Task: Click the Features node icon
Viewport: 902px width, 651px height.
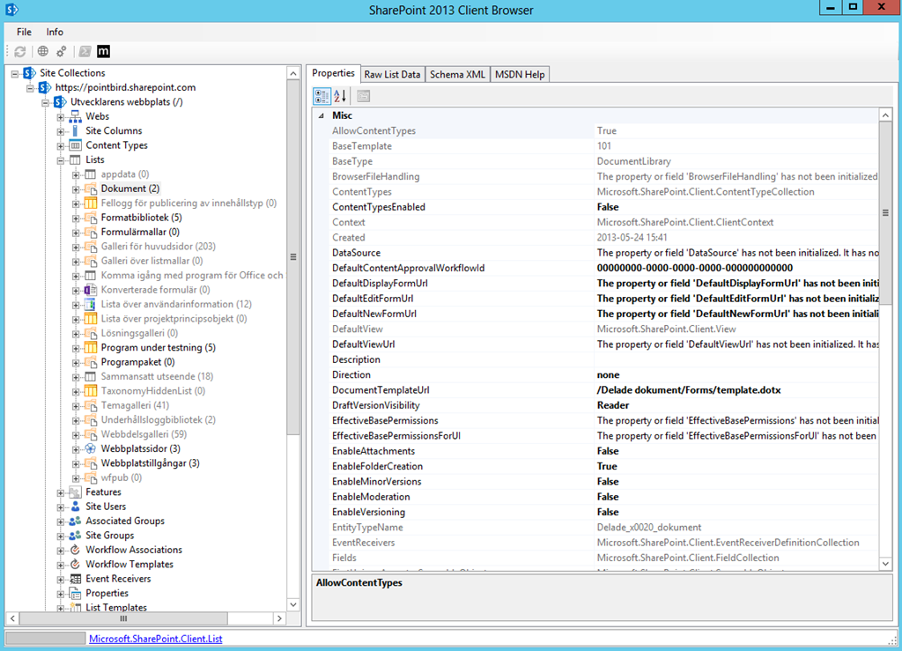Action: click(76, 492)
